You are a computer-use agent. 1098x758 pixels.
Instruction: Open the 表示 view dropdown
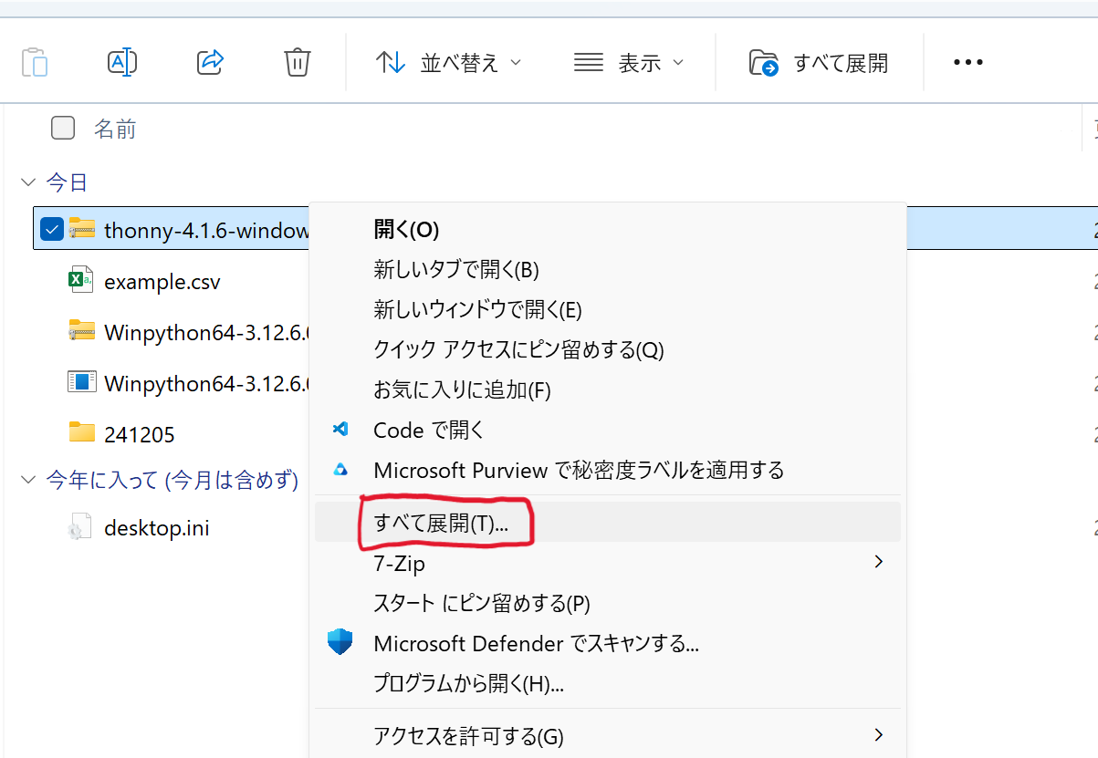(x=629, y=63)
